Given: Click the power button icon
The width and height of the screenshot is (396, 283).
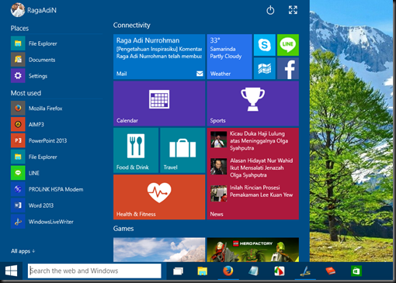Looking at the screenshot, I should point(270,10).
